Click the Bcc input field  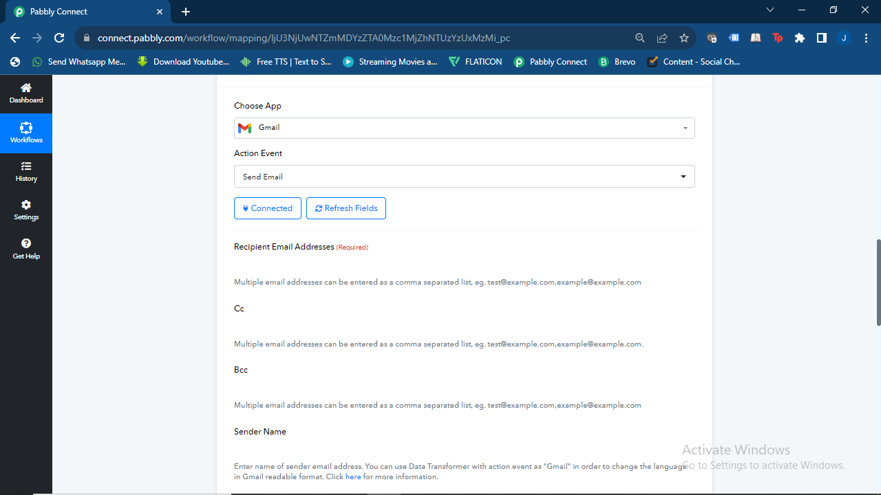pyautogui.click(x=465, y=388)
